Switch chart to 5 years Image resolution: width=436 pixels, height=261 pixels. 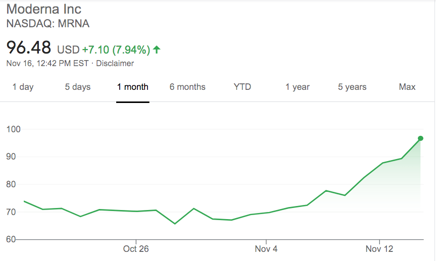pos(352,87)
